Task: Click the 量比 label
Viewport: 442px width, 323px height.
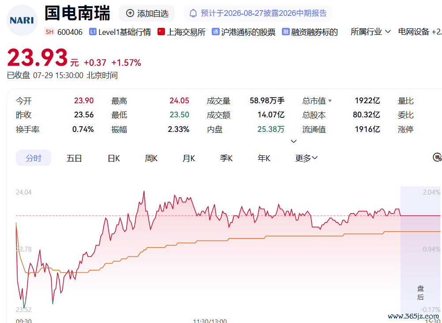Action: point(406,101)
